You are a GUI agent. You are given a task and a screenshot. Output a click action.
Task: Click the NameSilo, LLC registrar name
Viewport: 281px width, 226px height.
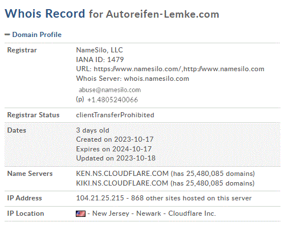coord(100,50)
